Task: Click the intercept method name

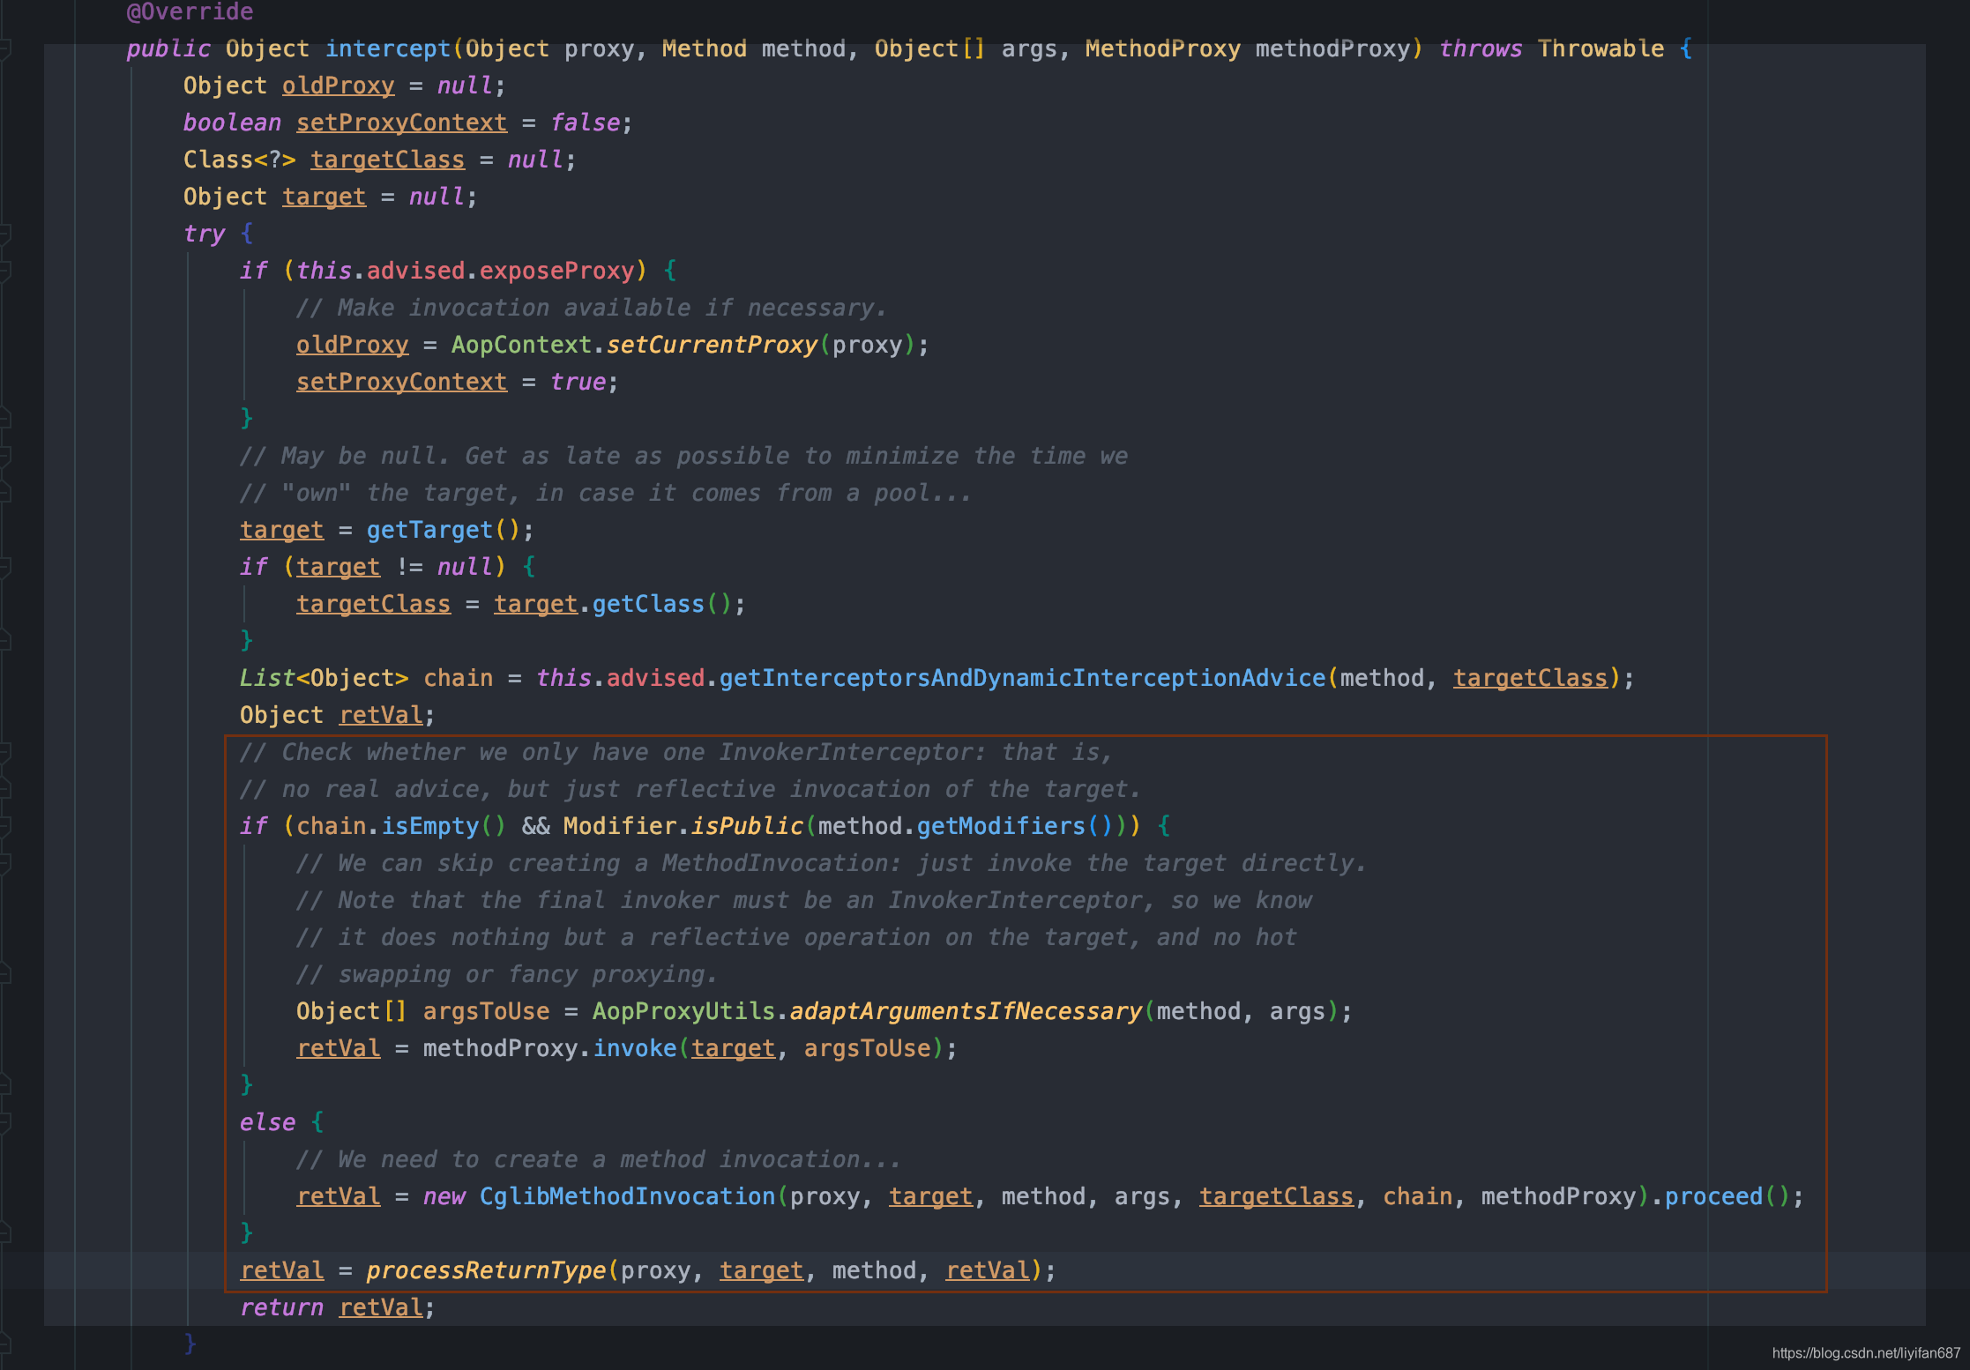Action: point(387,48)
